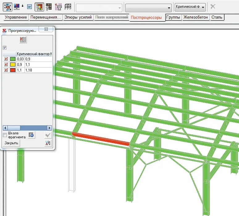
Task: Open scale settings with the gear icon
Action: point(31,135)
